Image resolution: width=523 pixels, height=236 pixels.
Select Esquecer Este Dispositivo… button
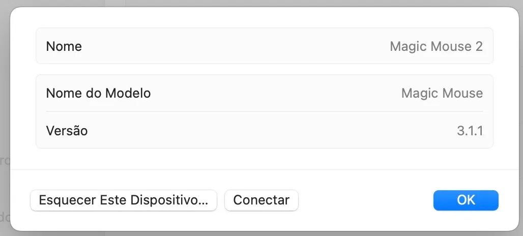click(124, 200)
